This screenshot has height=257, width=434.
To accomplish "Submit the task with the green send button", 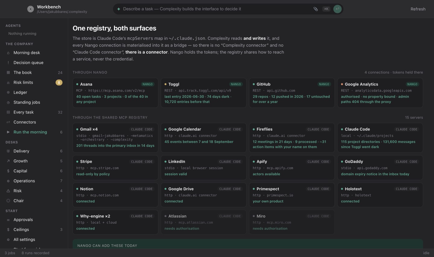I will click(x=337, y=9).
